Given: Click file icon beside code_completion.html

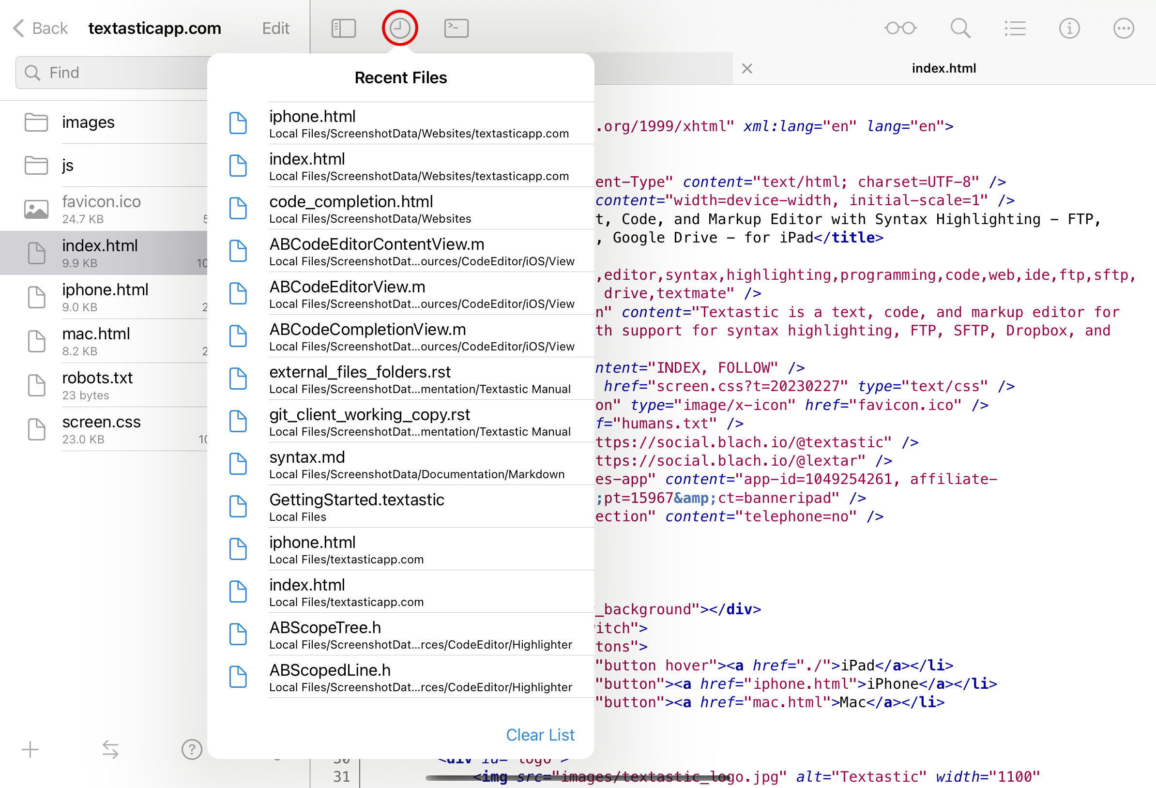Looking at the screenshot, I should 238,208.
